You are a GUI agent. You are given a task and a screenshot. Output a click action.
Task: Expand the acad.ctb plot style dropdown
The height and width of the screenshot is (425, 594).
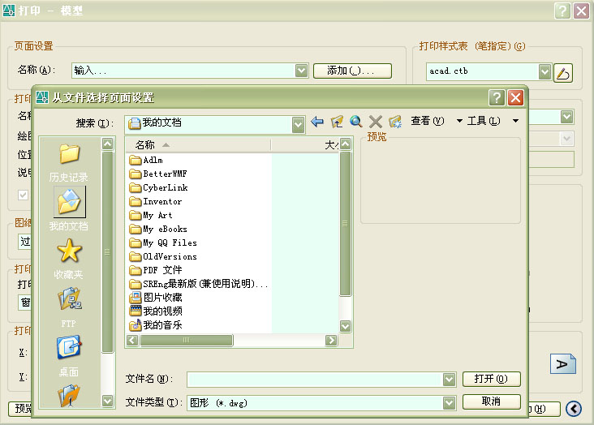point(544,71)
